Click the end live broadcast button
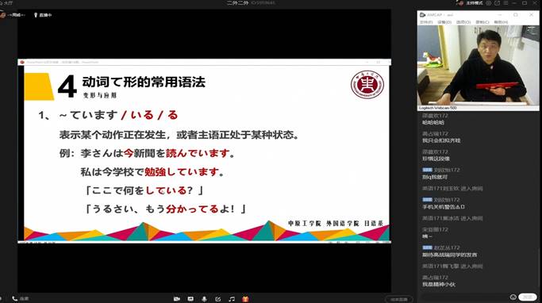This screenshot has width=542, height=303. point(399,299)
